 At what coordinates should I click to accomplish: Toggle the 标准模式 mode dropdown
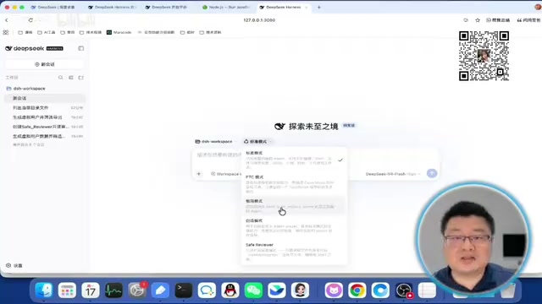tap(257, 142)
